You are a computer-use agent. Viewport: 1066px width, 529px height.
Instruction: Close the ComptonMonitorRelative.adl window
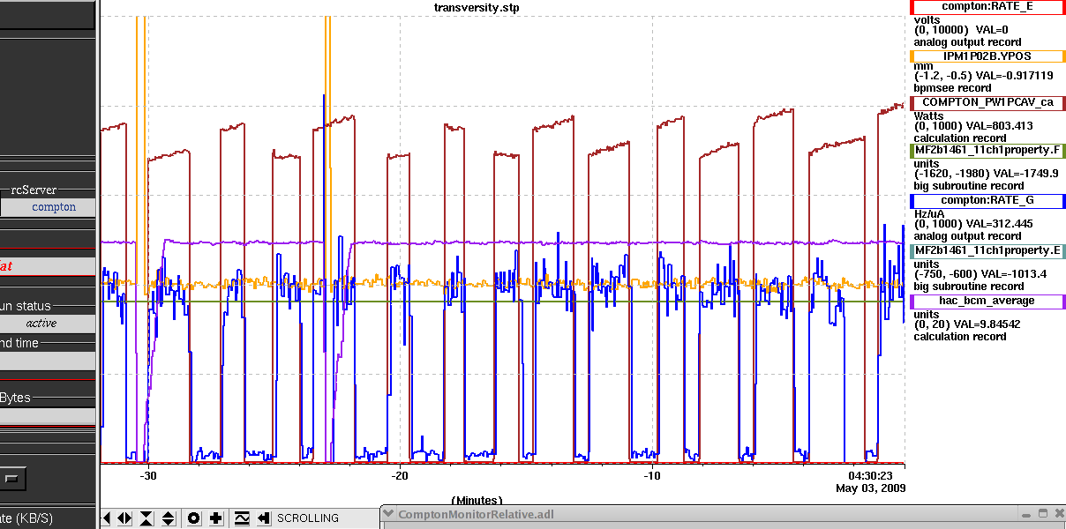[1059, 514]
